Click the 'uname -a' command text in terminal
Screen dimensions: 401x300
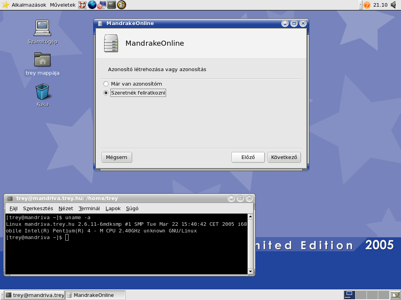pyautogui.click(x=78, y=218)
